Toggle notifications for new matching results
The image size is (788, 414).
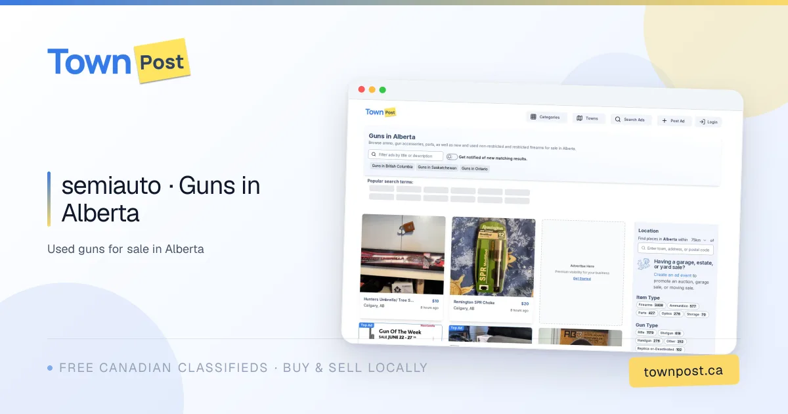pyautogui.click(x=452, y=157)
